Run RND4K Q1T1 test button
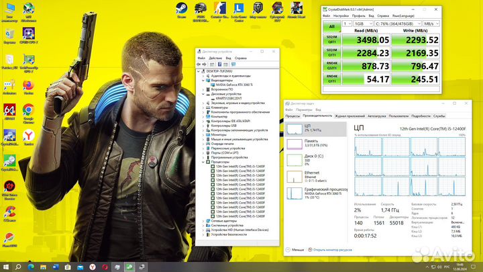483x272 pixels. pos(332,79)
